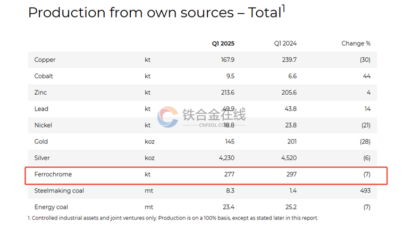Click the Energy coal row label
The image size is (404, 234).
[x=51, y=207]
